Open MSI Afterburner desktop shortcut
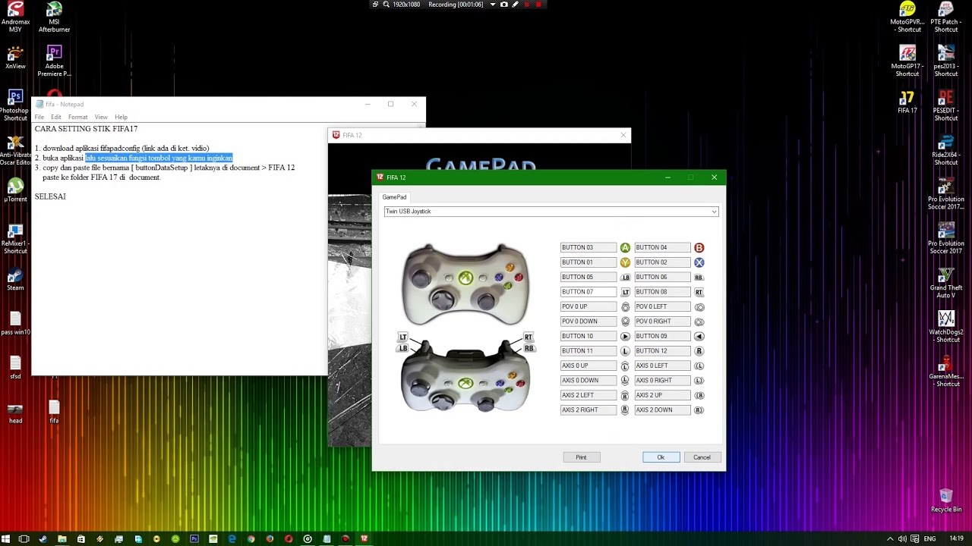The image size is (972, 546). [54, 17]
